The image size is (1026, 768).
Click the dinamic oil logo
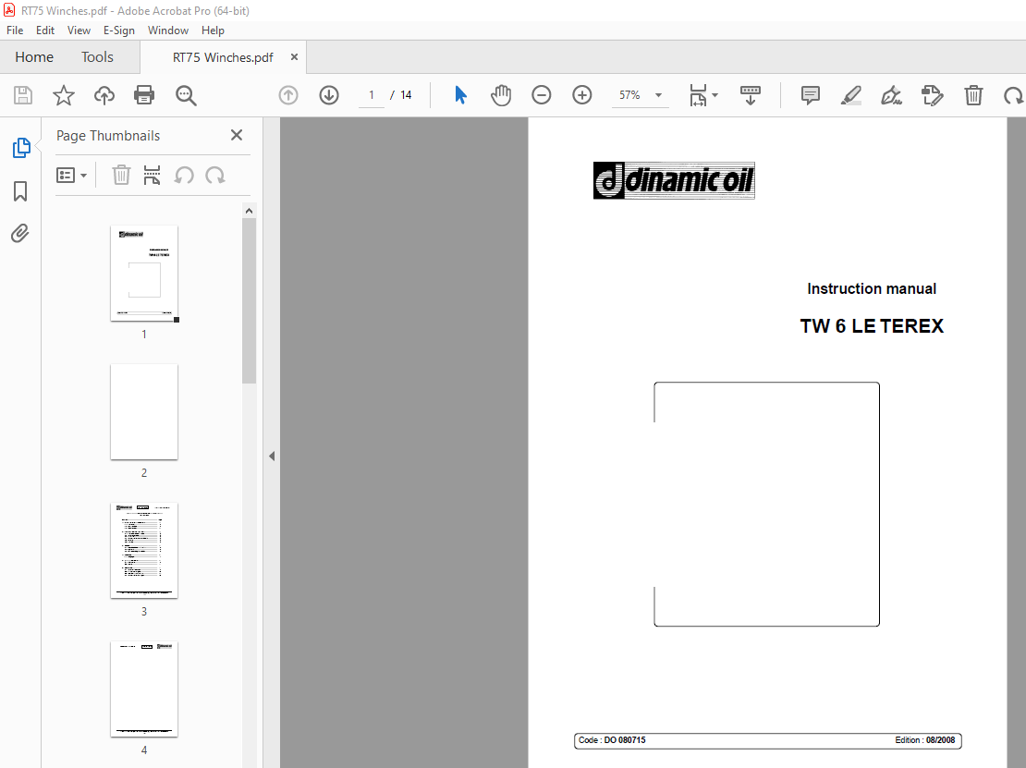674,180
